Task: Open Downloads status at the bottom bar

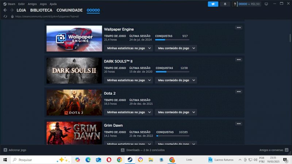Action: coord(143,150)
